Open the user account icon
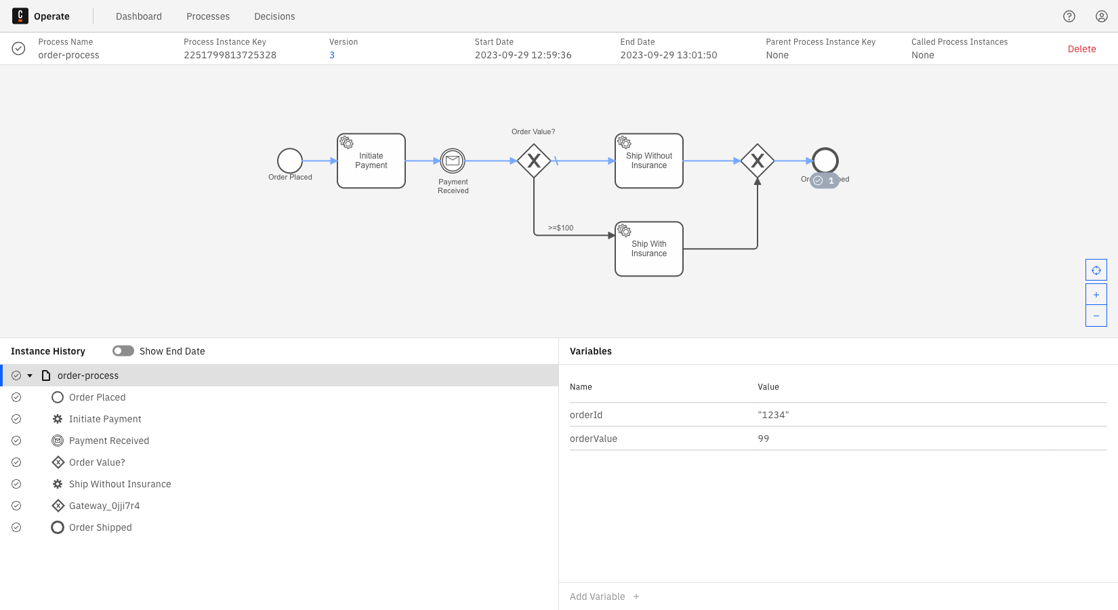 pyautogui.click(x=1101, y=16)
